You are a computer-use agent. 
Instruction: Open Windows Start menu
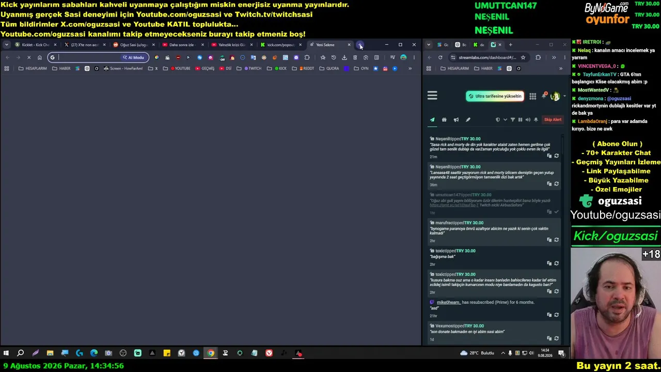[6, 353]
